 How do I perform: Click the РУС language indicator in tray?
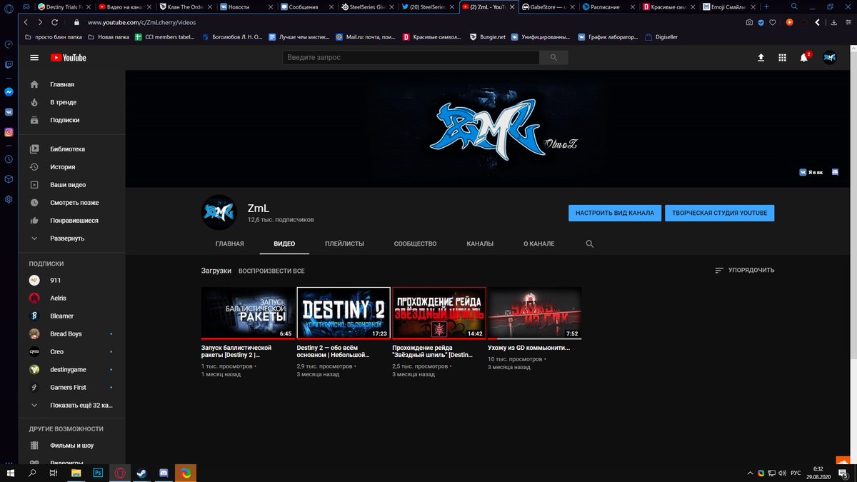pyautogui.click(x=796, y=473)
